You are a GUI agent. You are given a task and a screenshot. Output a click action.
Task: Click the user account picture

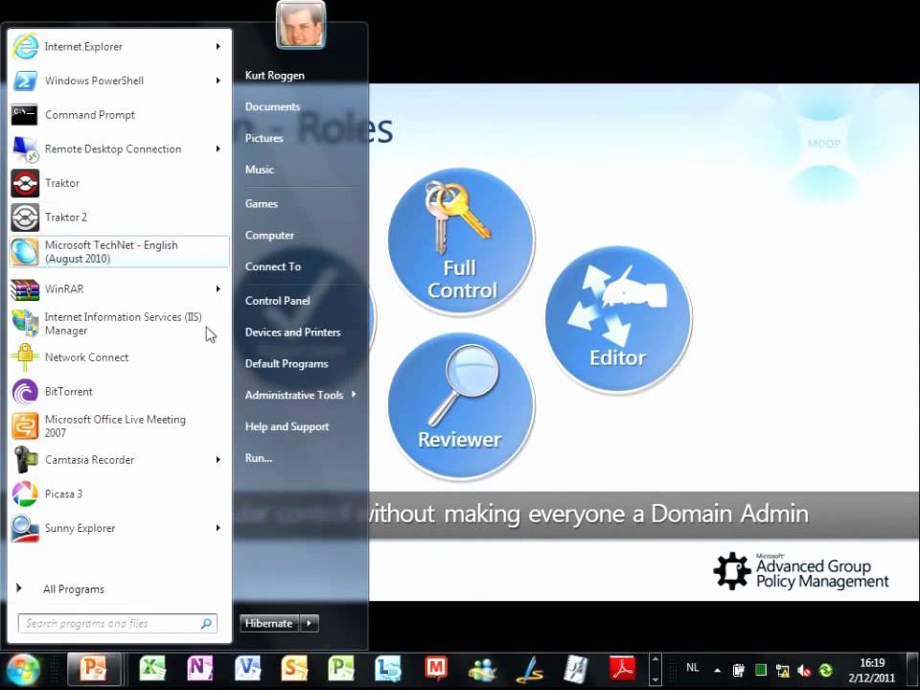(300, 25)
